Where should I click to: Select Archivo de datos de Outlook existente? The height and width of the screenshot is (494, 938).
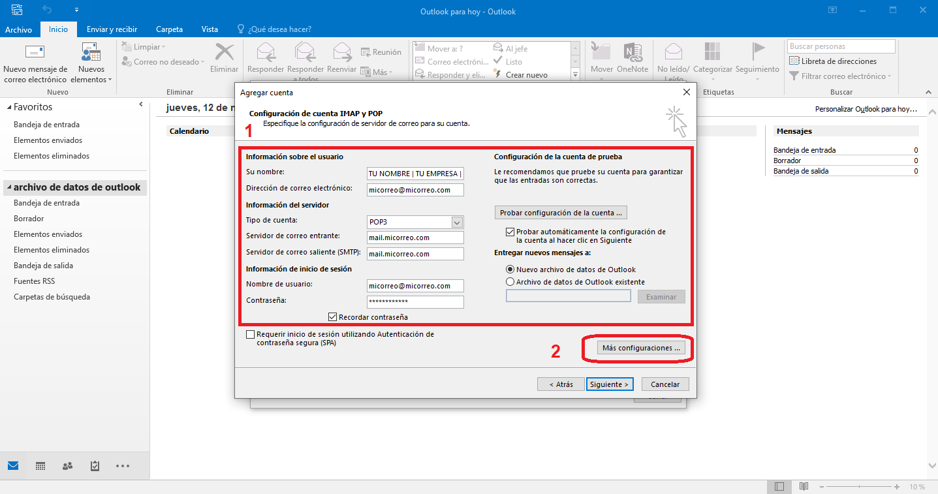510,282
